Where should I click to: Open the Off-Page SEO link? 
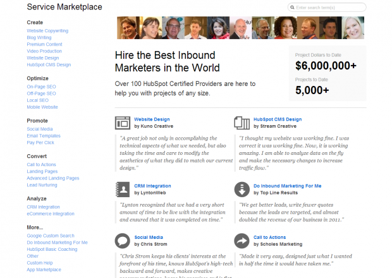point(41,94)
